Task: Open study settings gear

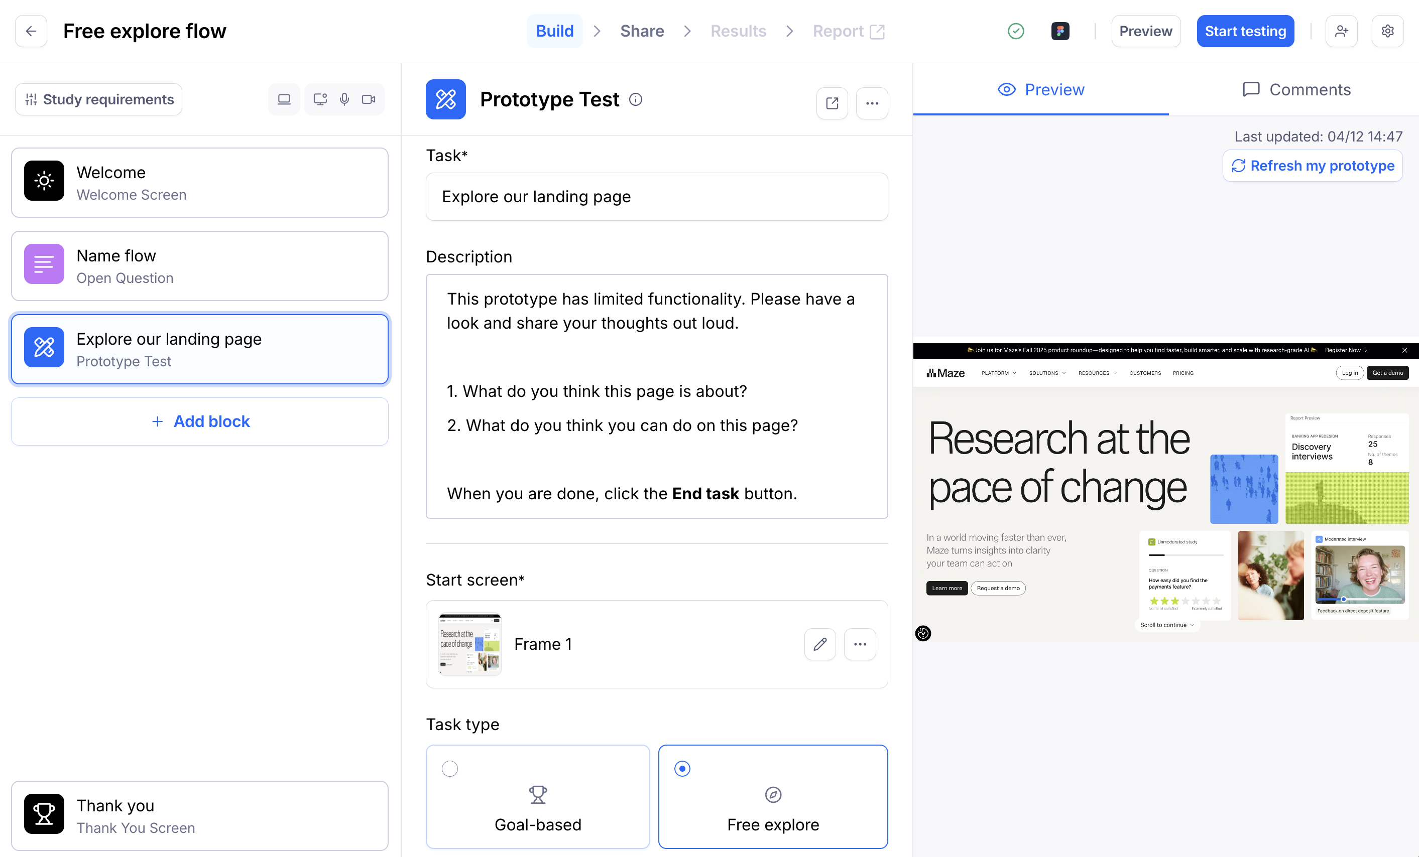Action: tap(1387, 31)
